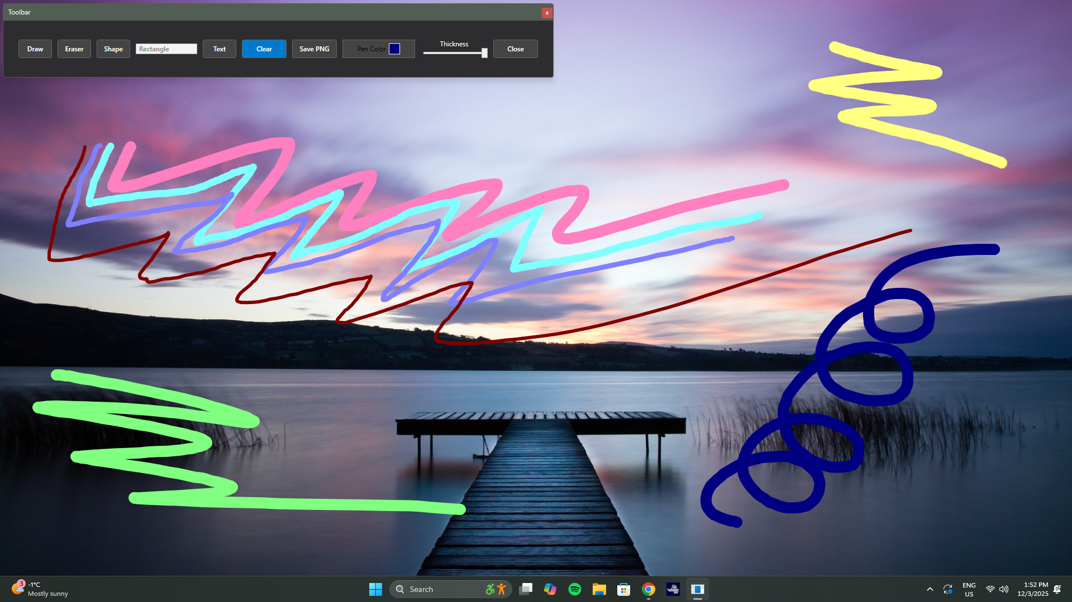Clear the drawing canvas
Screen dimensions: 1072x602
coord(264,49)
